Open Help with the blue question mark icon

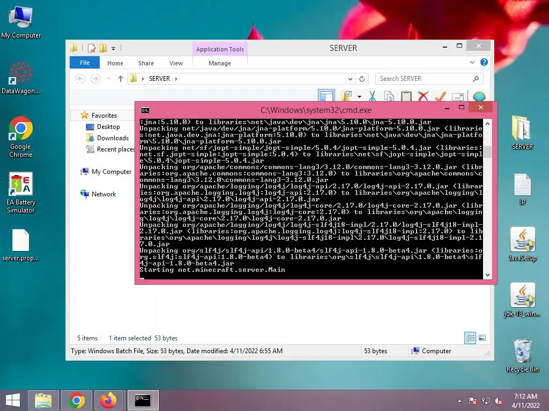pos(484,62)
